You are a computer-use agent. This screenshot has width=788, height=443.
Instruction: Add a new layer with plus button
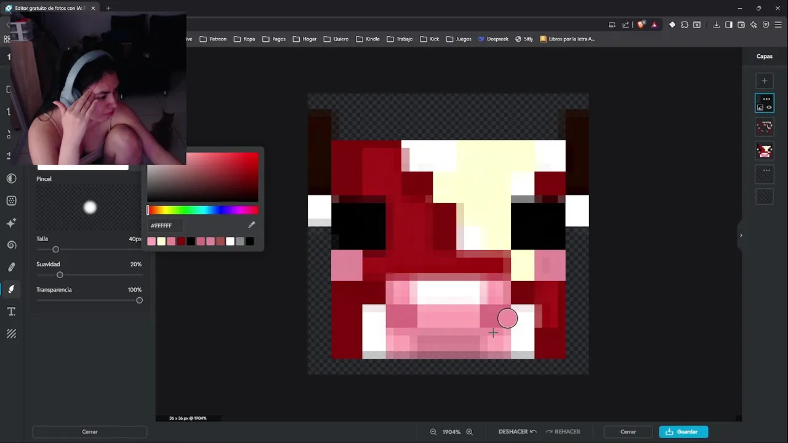coord(765,81)
